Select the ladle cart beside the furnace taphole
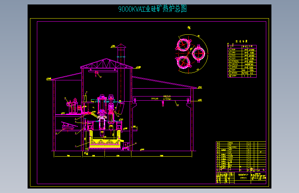 pos(126,146)
